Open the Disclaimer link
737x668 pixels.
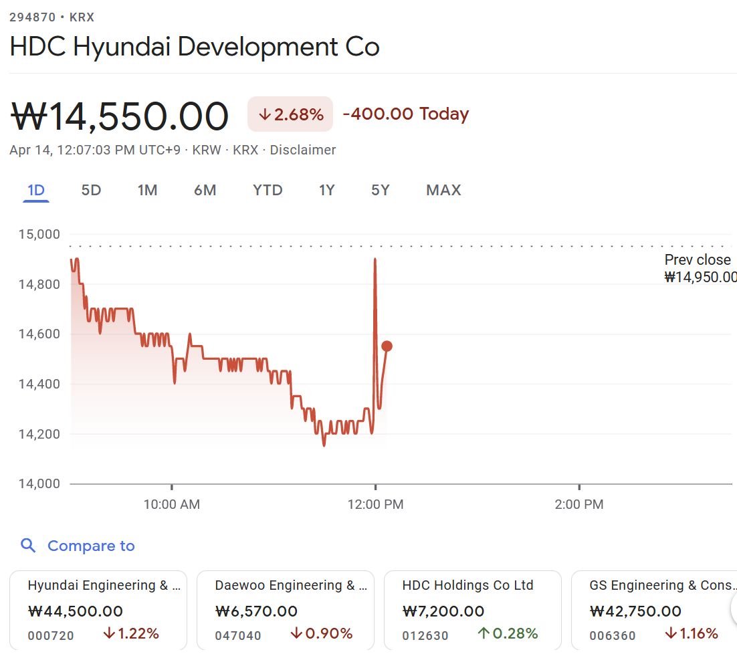[x=303, y=150]
